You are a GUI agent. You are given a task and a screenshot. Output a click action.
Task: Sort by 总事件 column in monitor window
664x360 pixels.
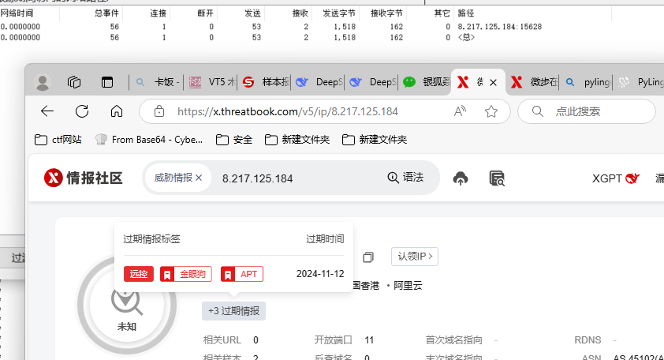pos(106,13)
